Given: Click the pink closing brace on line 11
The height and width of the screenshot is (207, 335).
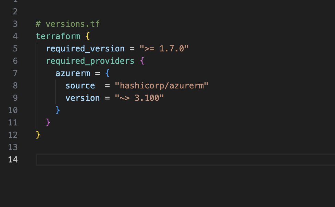Looking at the screenshot, I should point(48,123).
